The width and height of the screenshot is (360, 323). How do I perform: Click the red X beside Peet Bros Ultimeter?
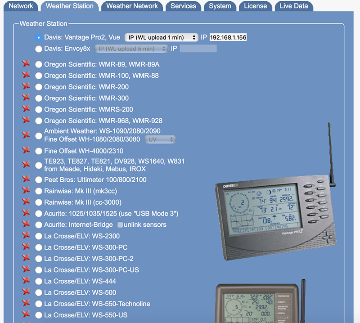point(26,179)
